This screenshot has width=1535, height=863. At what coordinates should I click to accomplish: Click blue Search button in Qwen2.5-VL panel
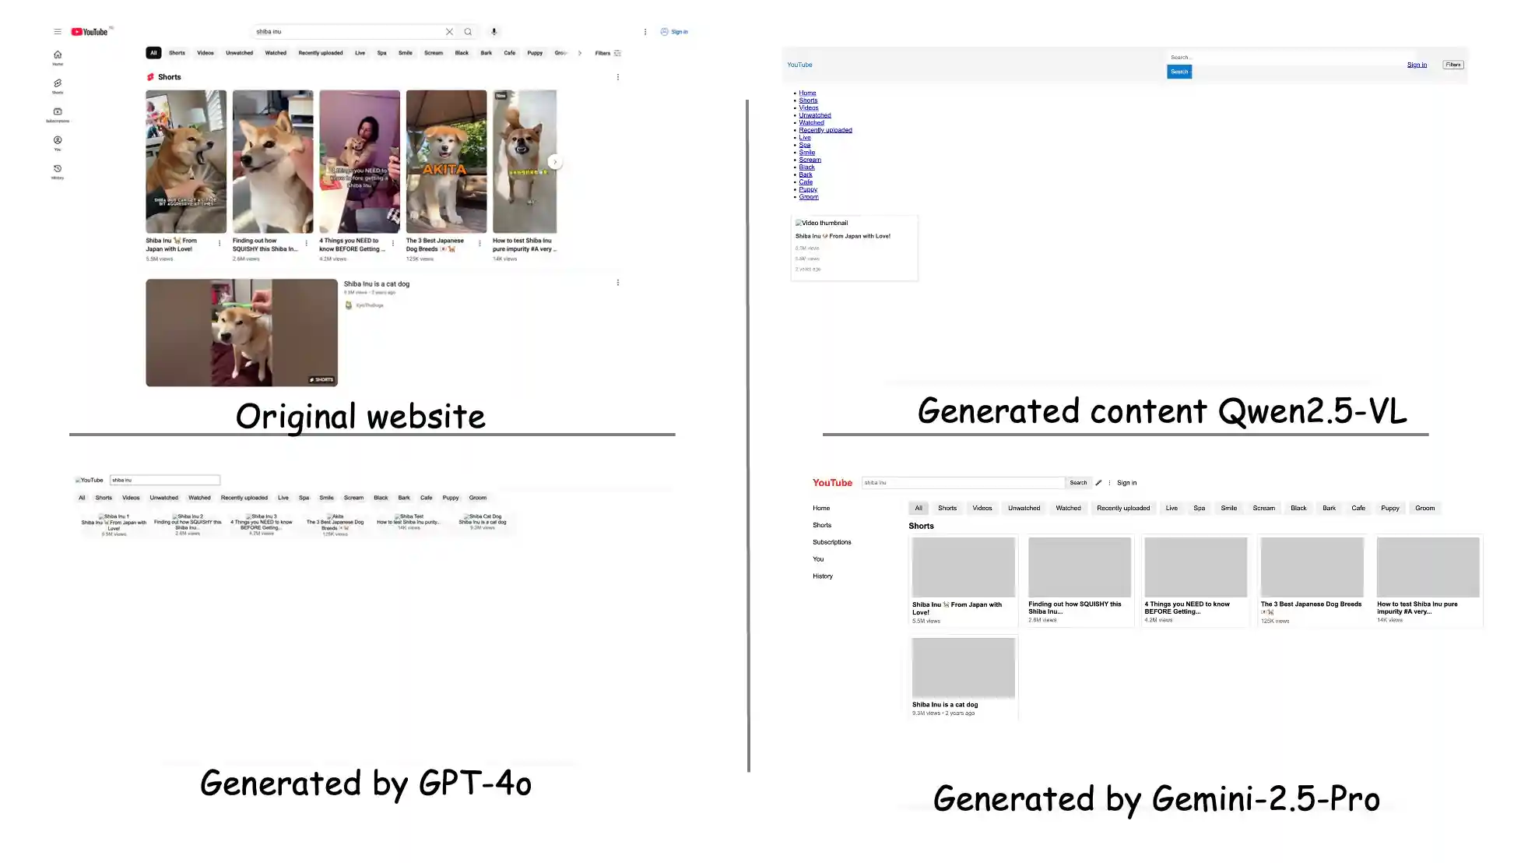pyautogui.click(x=1179, y=72)
